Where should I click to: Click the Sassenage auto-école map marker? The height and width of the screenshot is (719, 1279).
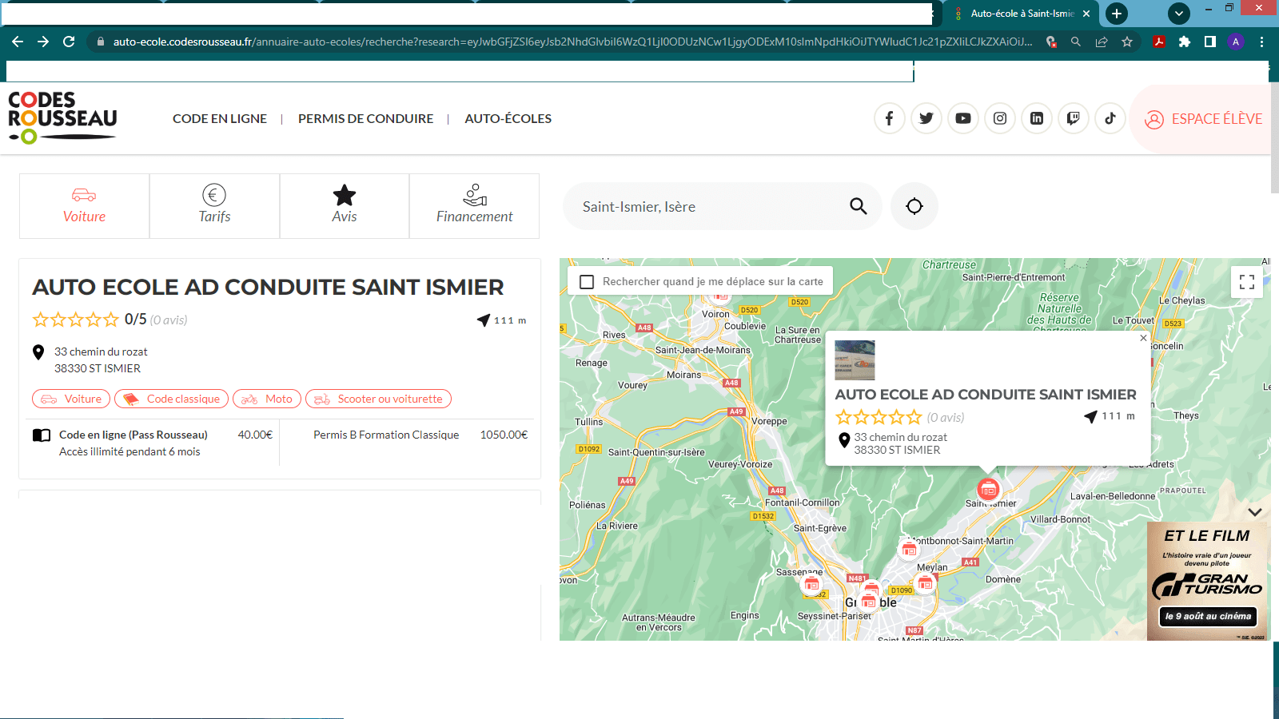(x=811, y=585)
